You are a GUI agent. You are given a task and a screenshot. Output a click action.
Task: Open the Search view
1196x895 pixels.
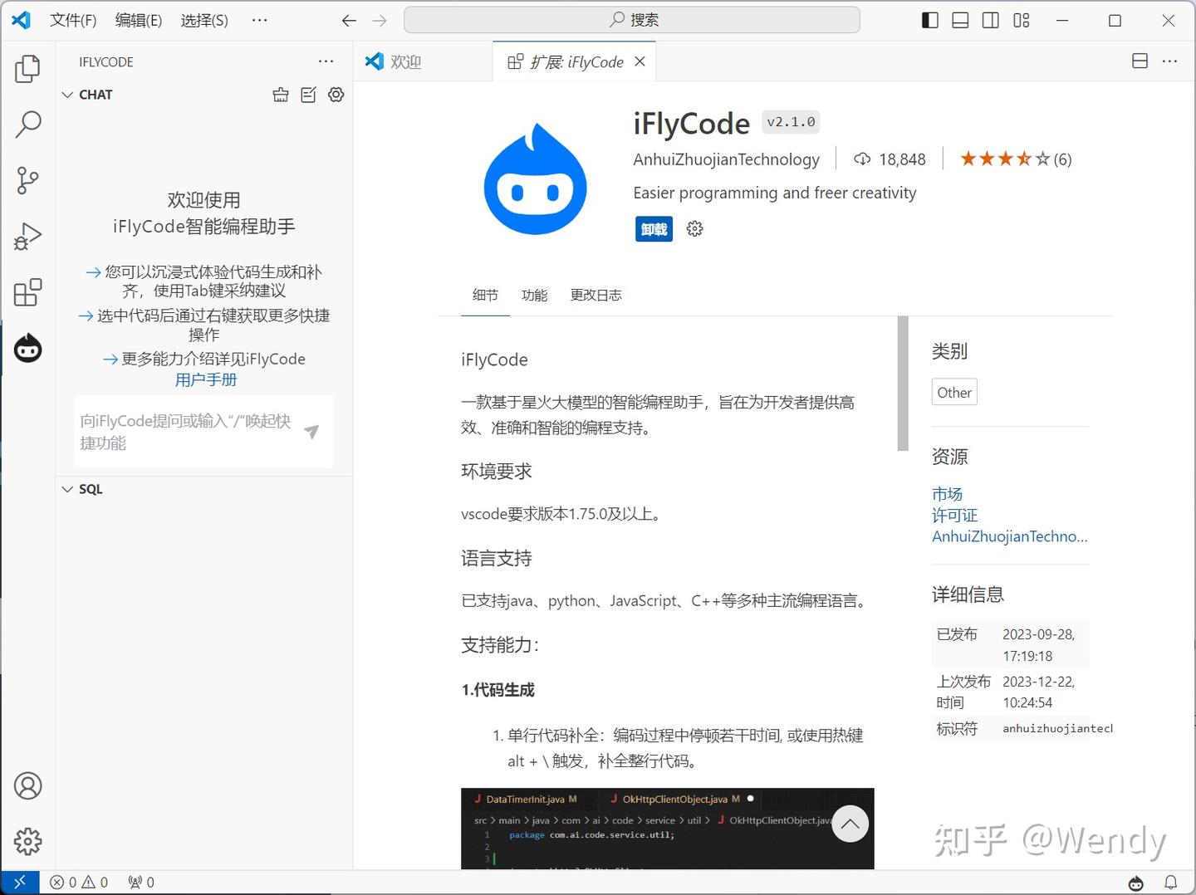[x=27, y=125]
